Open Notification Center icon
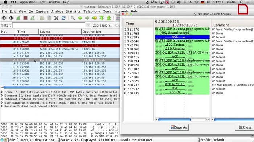This screenshot has width=254, height=142. click(x=248, y=2)
